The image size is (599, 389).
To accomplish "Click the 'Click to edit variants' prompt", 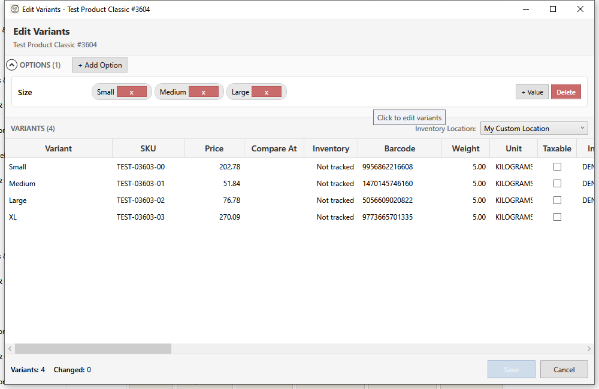I will (409, 117).
